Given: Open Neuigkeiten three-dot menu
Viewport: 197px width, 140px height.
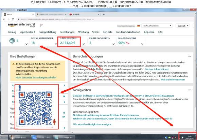Looking at the screenshot, I should click(x=189, y=90).
